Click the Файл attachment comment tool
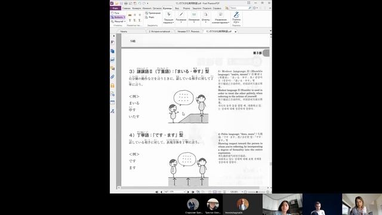Image resolution: width=382 pixels, height=215 pixels. point(150,17)
